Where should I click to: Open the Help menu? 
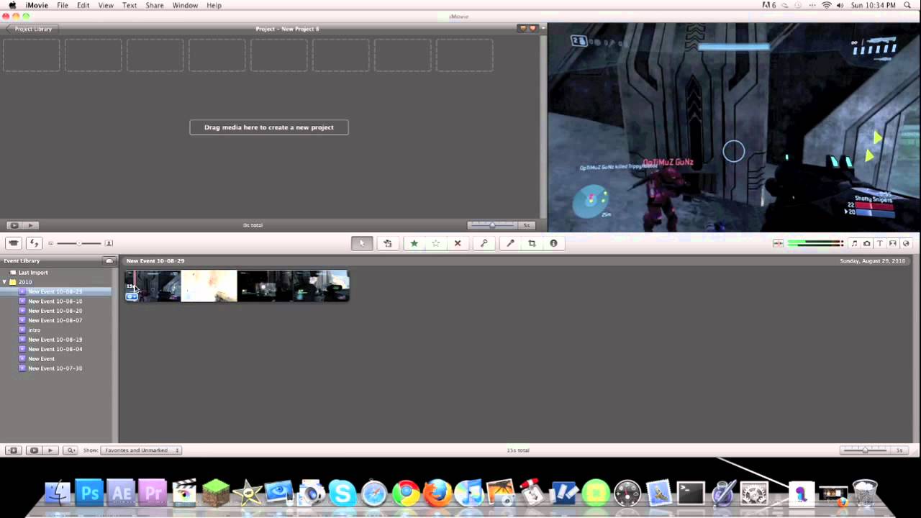(x=214, y=5)
